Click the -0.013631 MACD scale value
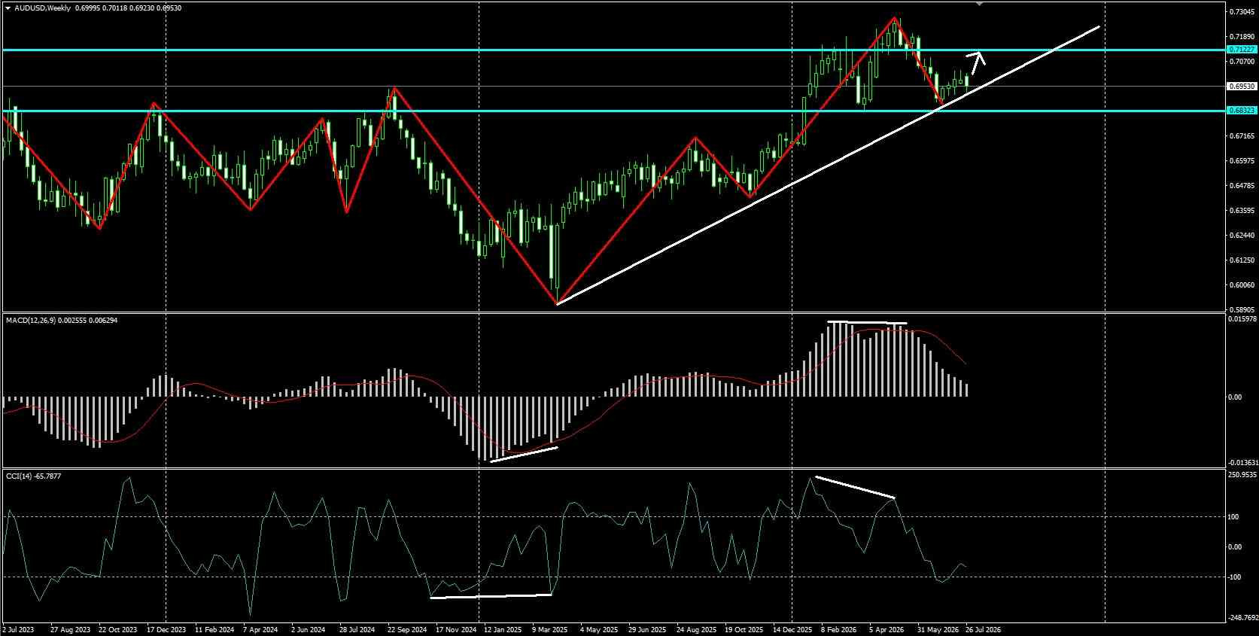 click(1242, 463)
